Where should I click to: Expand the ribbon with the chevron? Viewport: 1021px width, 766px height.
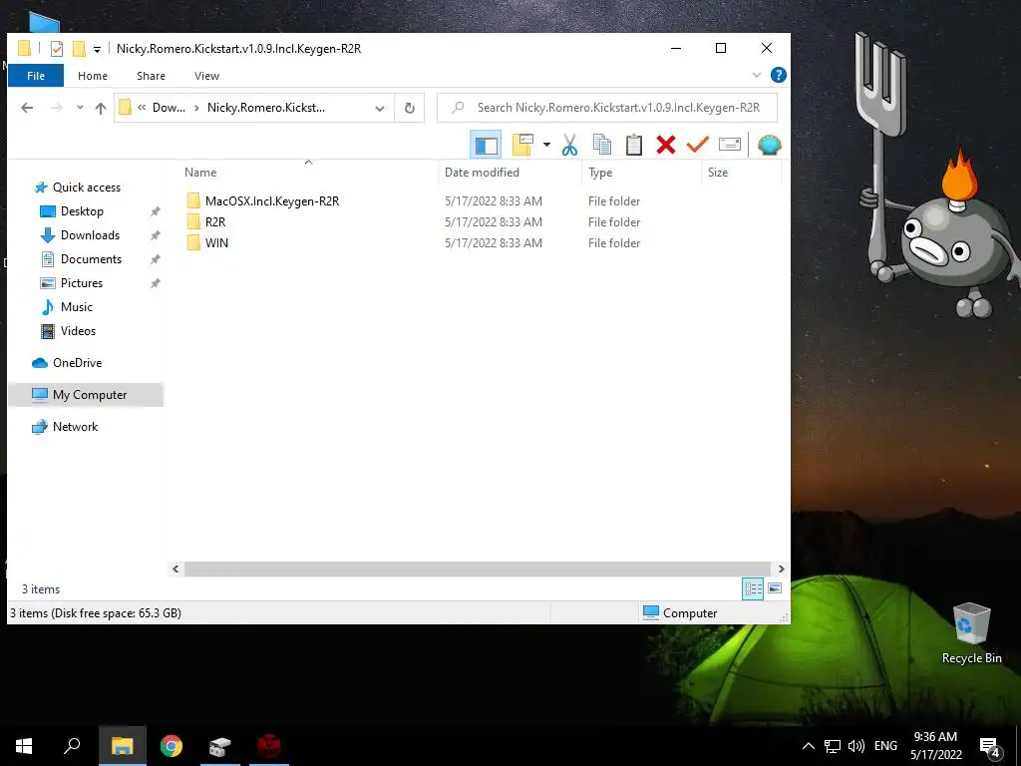757,75
